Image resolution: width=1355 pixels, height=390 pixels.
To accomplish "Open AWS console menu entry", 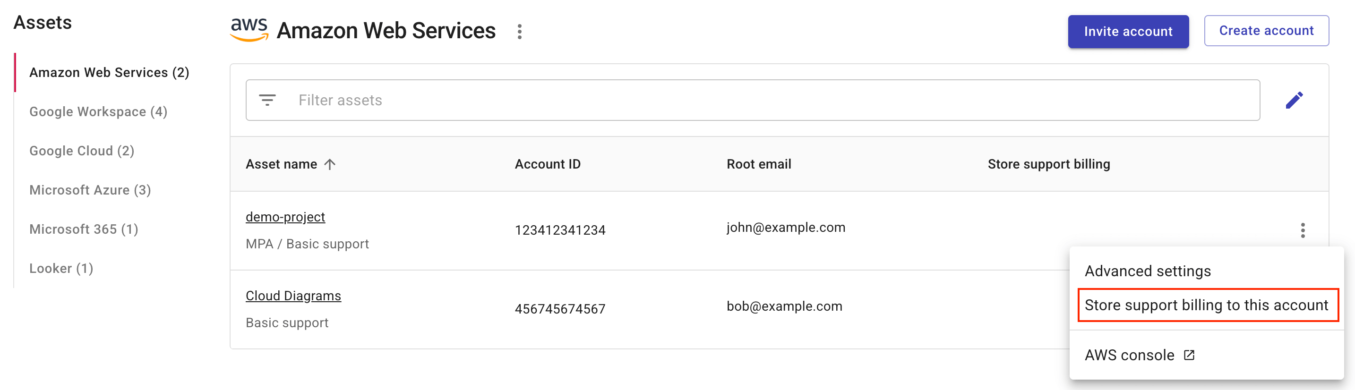I will tap(1129, 356).
